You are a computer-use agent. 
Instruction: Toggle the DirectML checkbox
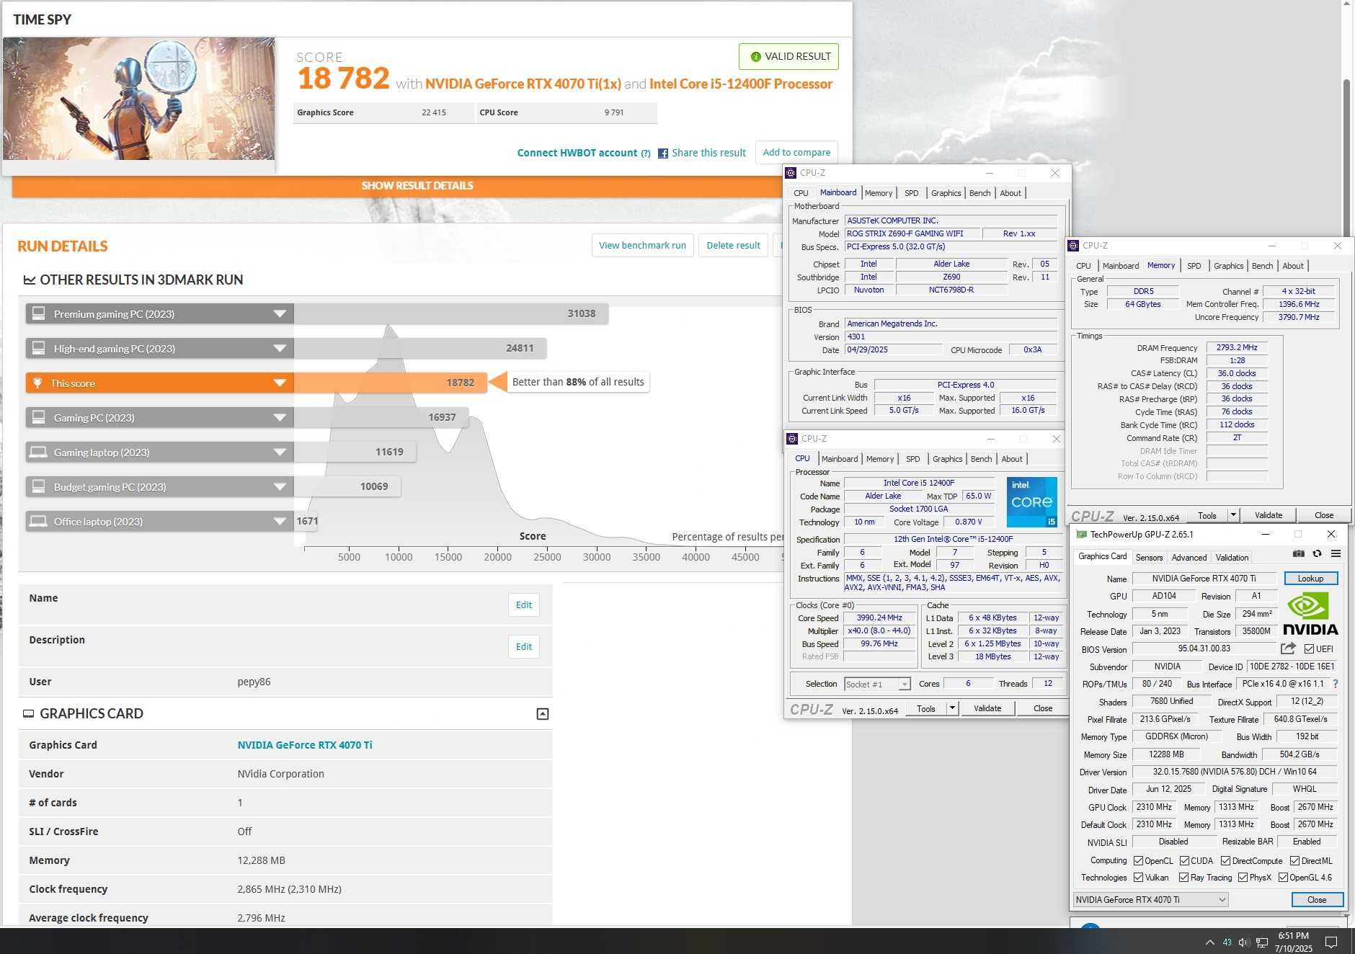(1294, 860)
